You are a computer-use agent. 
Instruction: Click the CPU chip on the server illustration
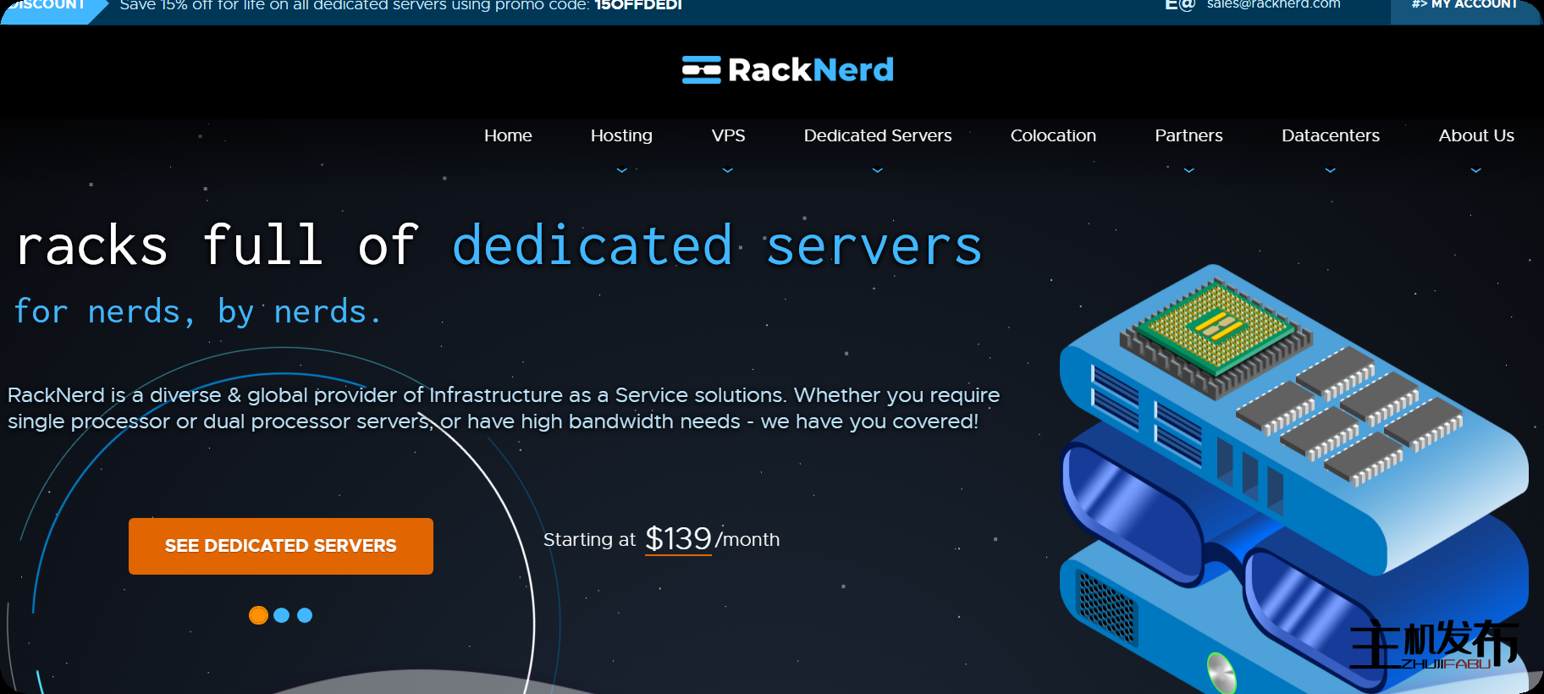1216,328
